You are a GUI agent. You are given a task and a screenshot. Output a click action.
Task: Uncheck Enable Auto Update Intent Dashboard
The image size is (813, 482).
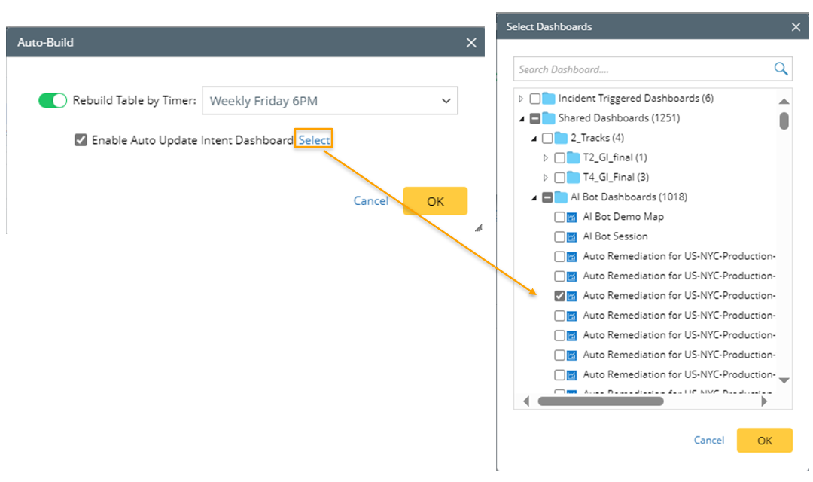81,140
